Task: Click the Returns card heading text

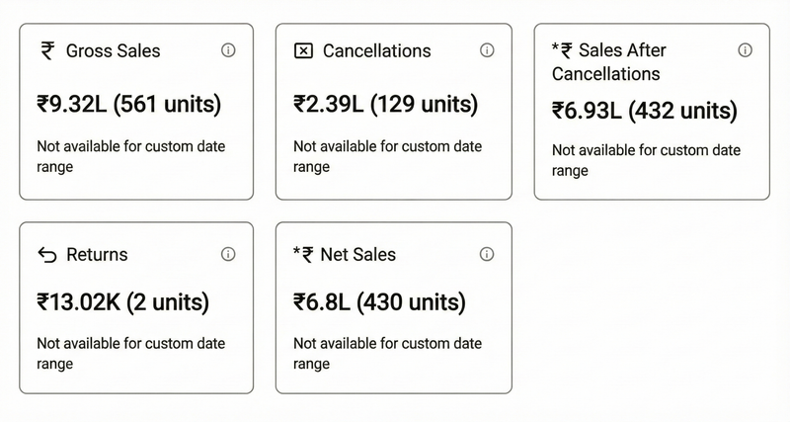Action: coord(97,255)
